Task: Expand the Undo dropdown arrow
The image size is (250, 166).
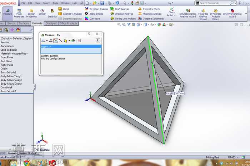Action: 121,3
